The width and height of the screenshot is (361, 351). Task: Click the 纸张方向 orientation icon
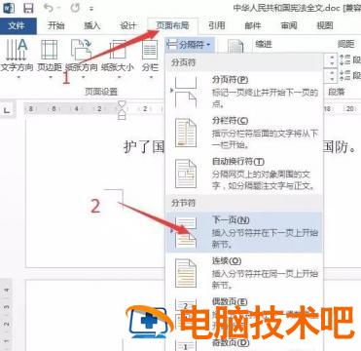[81, 50]
